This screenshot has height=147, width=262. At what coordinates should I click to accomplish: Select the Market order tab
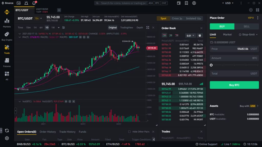[x=227, y=34]
